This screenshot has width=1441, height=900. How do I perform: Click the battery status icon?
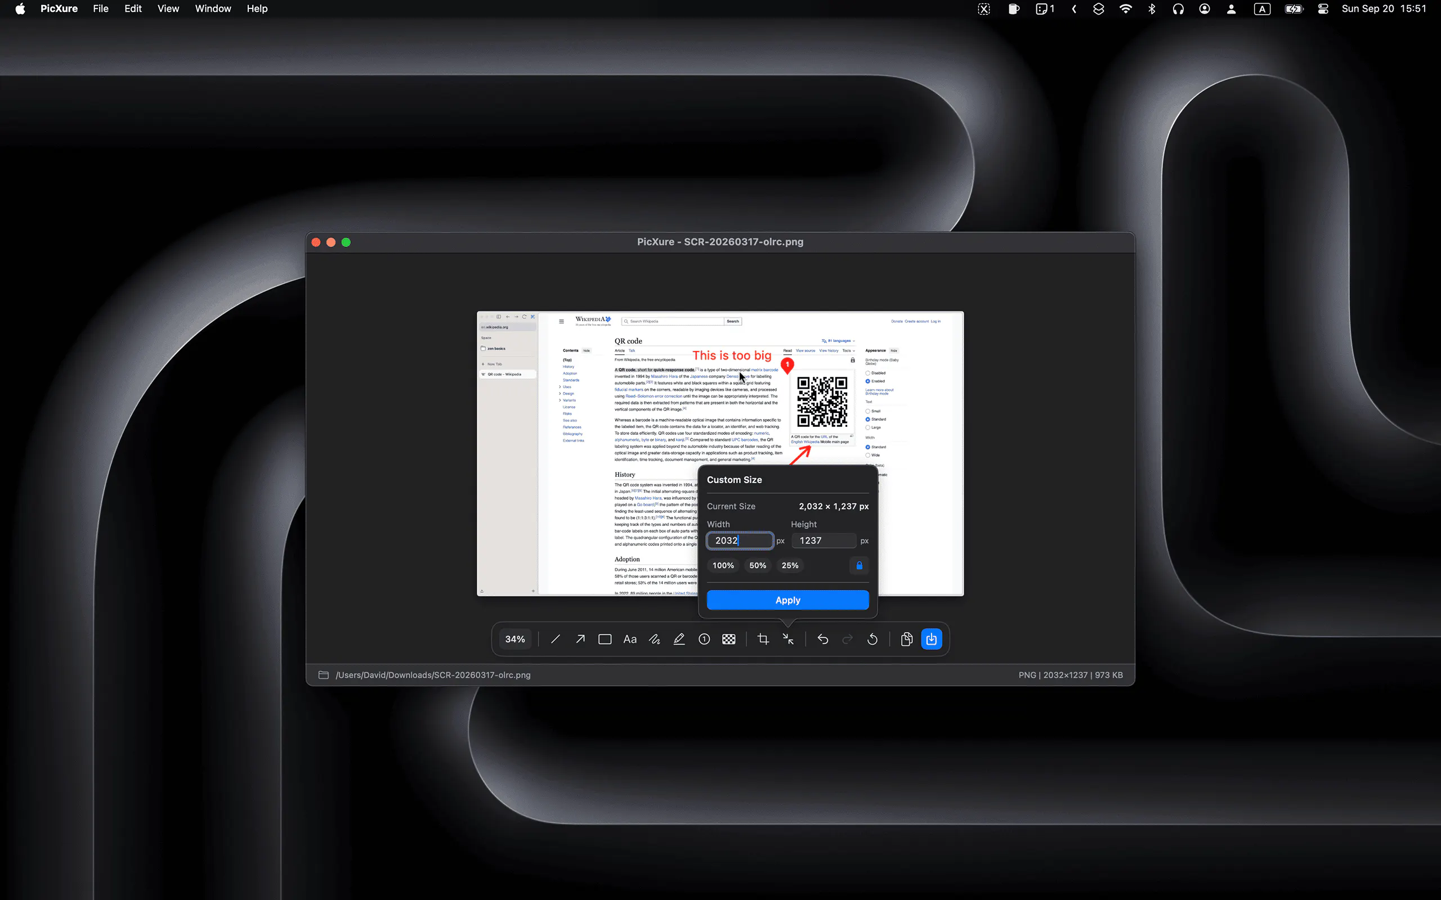[x=1294, y=8]
